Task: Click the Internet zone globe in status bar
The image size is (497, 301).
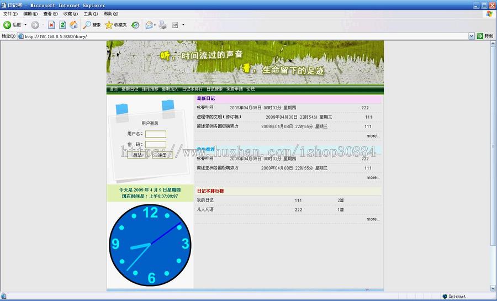Action: point(445,296)
